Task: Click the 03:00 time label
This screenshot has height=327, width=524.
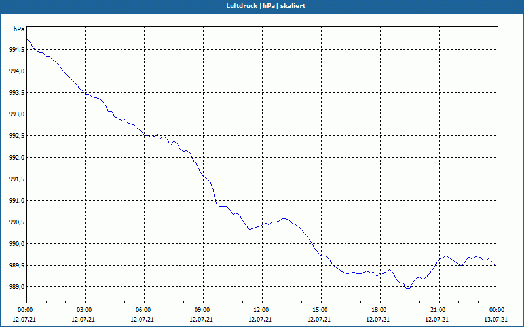Action: pos(86,310)
